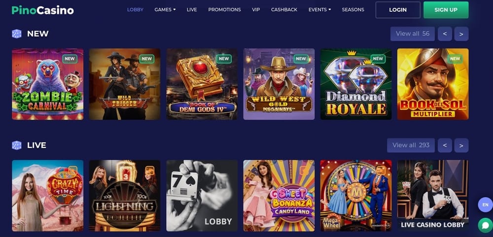Go to previous LIVE games slide
The width and height of the screenshot is (493, 237).
click(445, 145)
